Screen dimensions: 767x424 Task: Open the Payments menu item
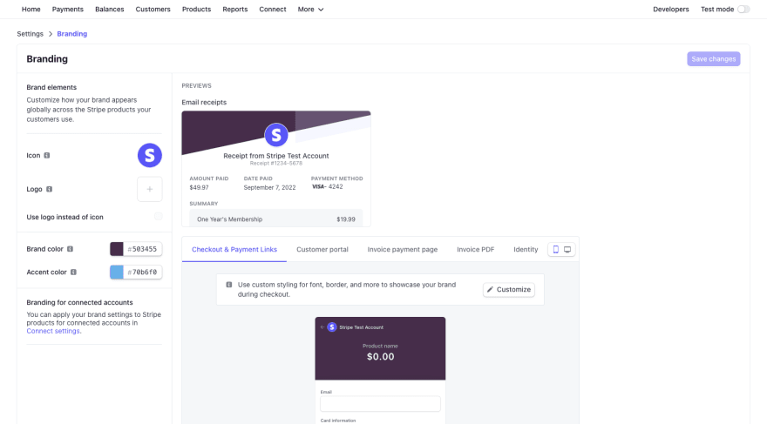click(x=67, y=10)
